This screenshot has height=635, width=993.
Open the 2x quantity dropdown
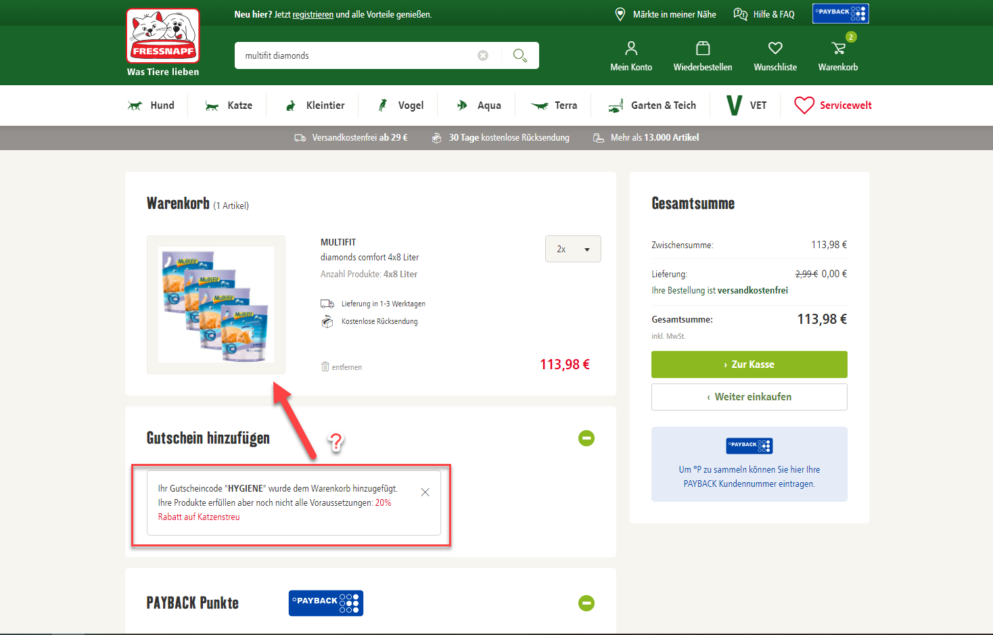(x=573, y=249)
